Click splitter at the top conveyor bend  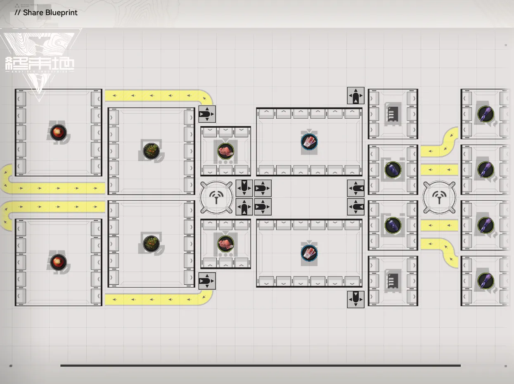(207, 114)
